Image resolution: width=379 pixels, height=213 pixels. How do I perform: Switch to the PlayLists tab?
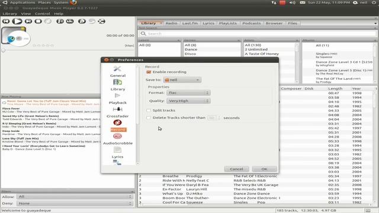pyautogui.click(x=228, y=23)
